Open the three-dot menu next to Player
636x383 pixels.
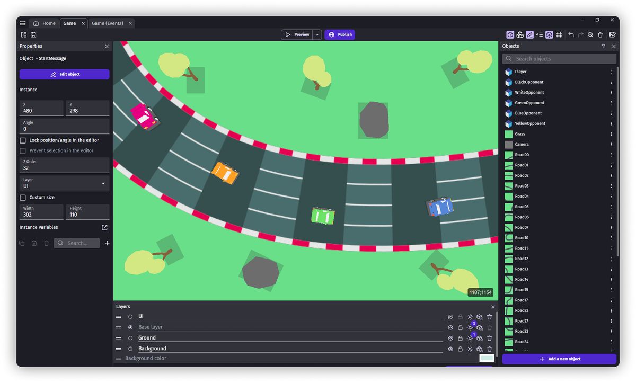pyautogui.click(x=610, y=72)
